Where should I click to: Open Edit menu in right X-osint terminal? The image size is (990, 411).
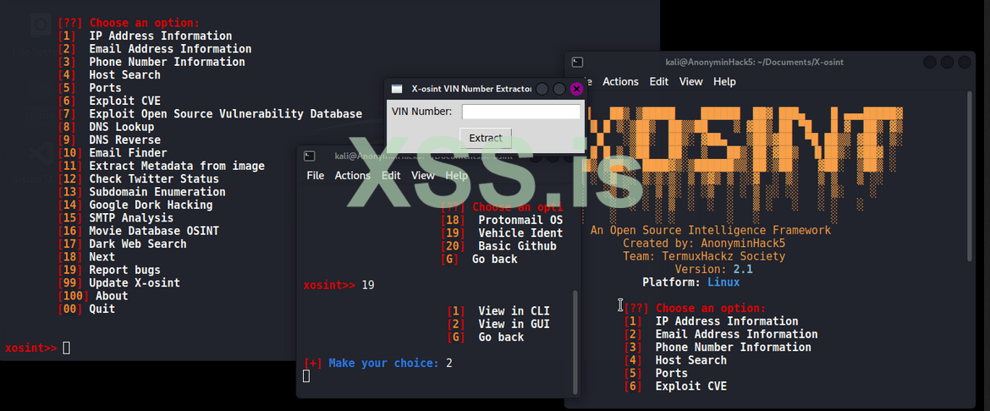click(x=658, y=81)
